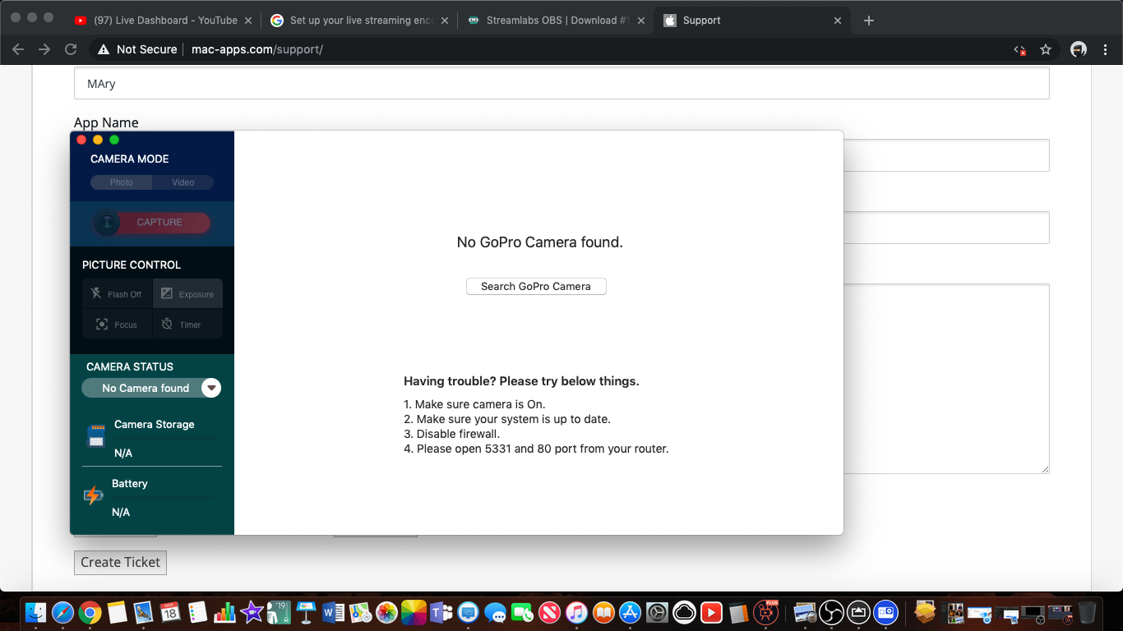Open Safari from the Dock

62,611
